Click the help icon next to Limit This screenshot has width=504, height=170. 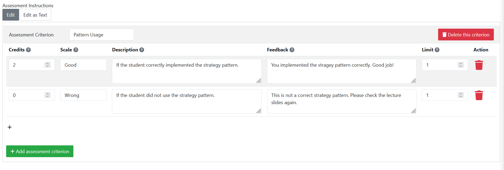tap(437, 50)
